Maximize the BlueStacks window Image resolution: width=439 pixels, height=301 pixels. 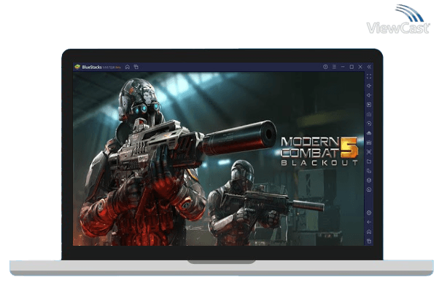tap(351, 67)
